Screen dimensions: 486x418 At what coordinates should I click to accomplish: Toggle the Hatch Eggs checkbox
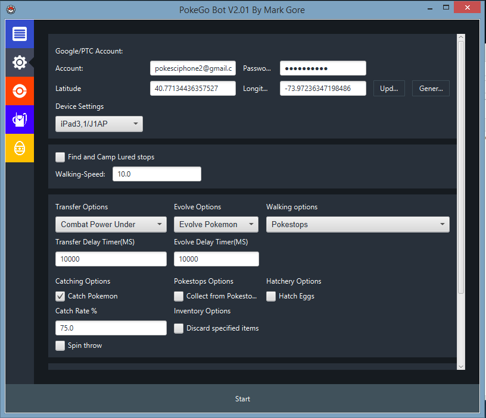click(271, 296)
